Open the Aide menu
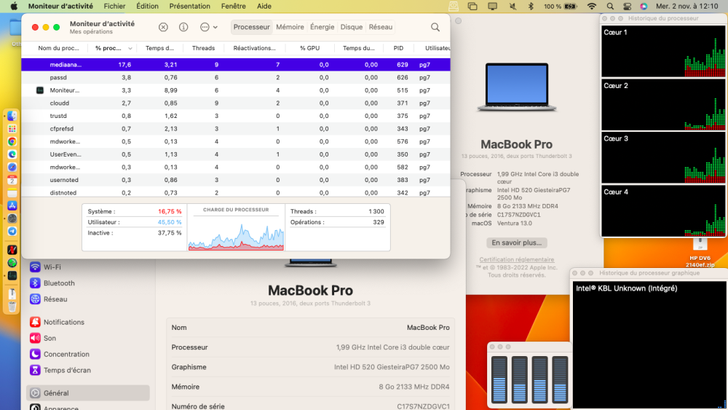Viewport: 728px width, 410px height. tap(264, 6)
